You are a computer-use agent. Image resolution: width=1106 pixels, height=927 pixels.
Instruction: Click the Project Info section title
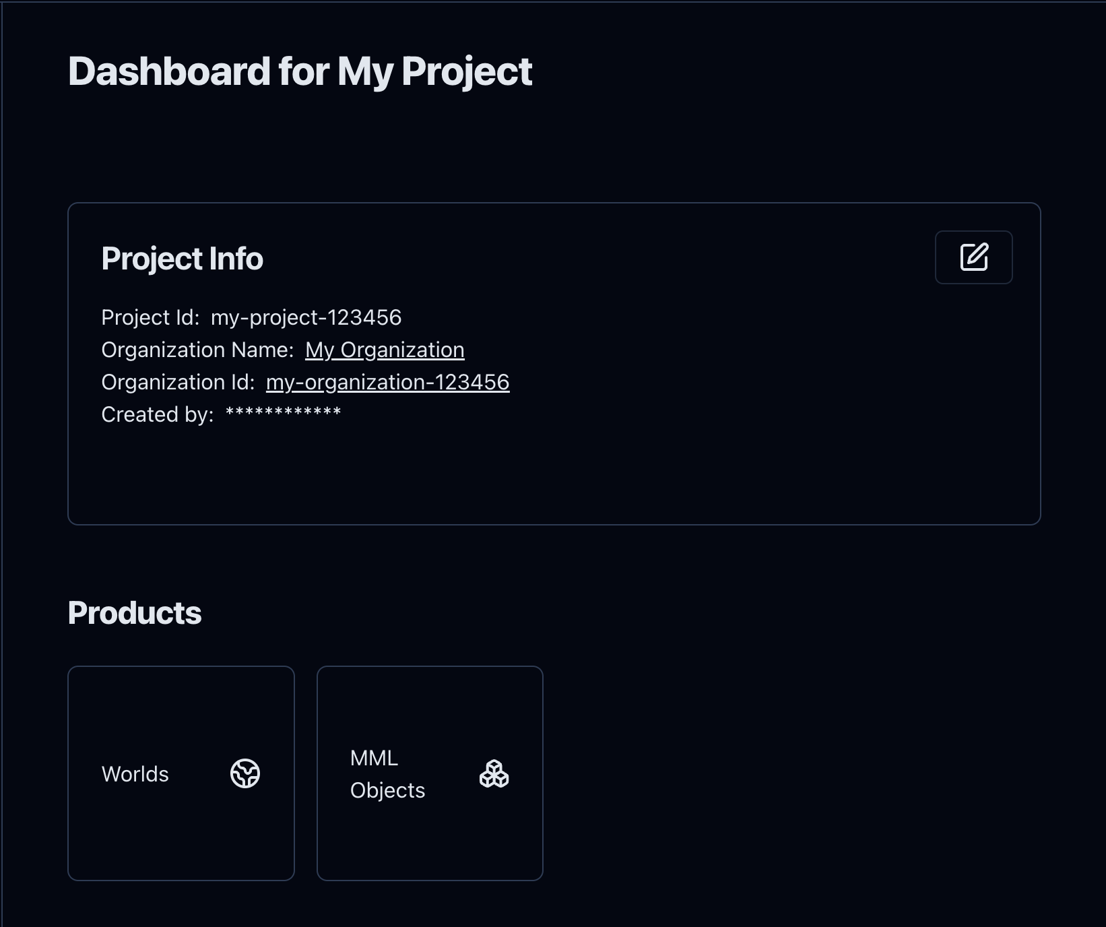(182, 259)
